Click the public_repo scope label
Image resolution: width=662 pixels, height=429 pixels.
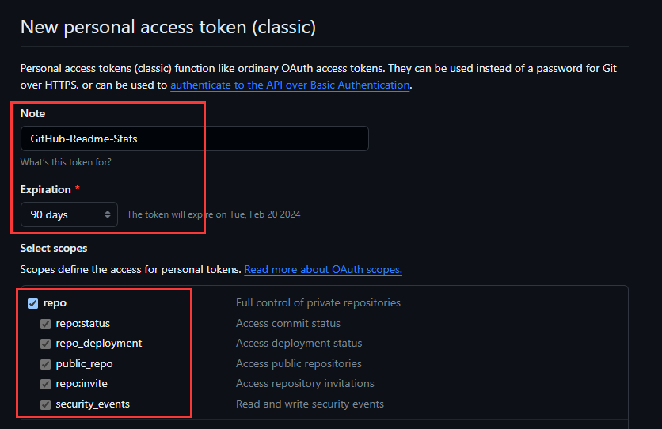(84, 364)
